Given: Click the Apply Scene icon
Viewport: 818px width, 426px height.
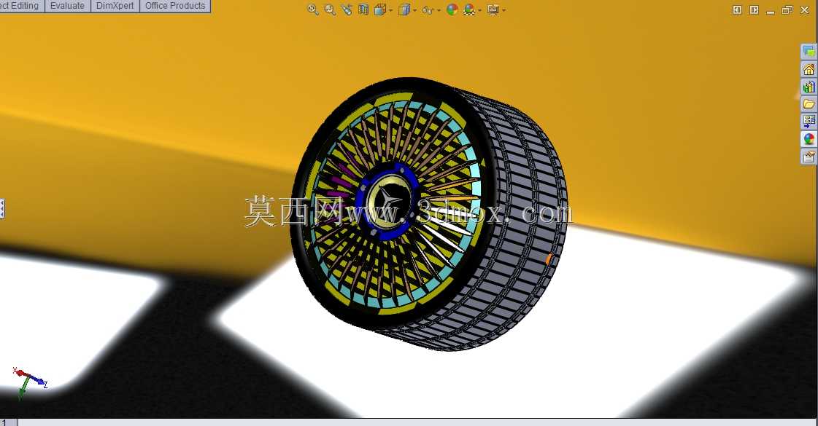Looking at the screenshot, I should point(469,9).
